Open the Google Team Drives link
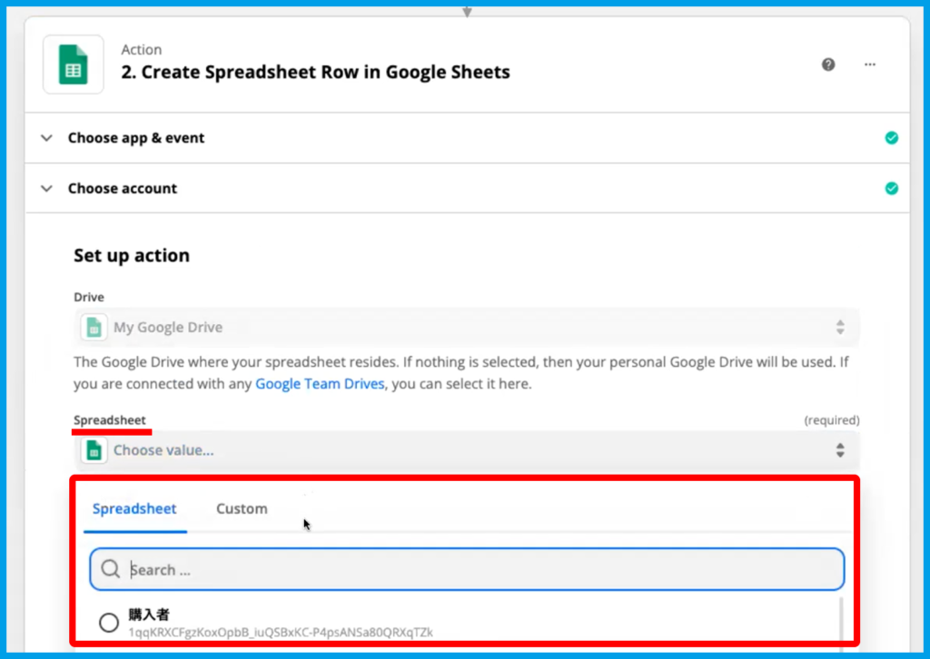The width and height of the screenshot is (930, 659). point(321,384)
